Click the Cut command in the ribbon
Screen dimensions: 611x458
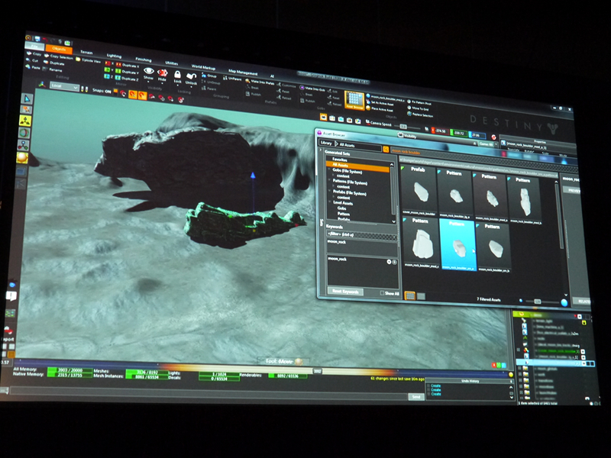[32, 60]
